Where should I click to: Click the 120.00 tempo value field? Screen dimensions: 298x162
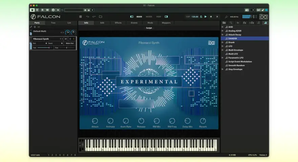(195, 17)
